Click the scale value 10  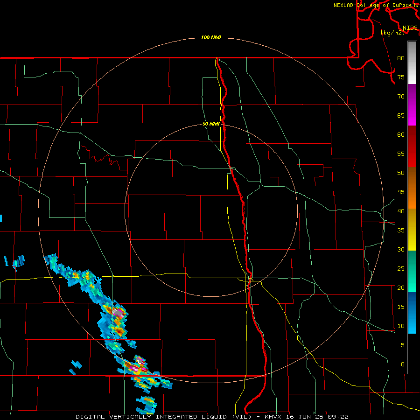(401, 326)
